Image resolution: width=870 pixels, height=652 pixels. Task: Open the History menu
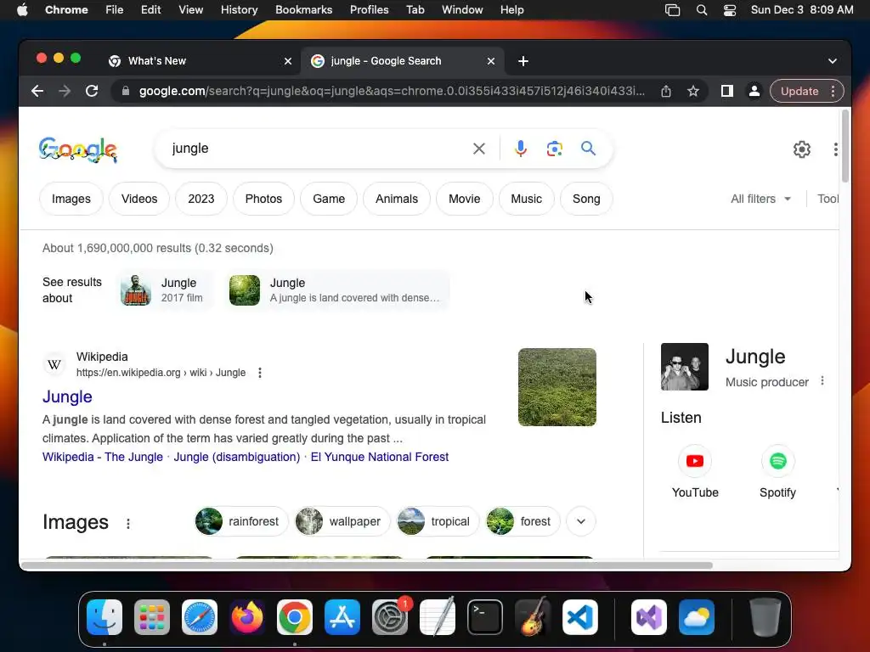(x=239, y=10)
